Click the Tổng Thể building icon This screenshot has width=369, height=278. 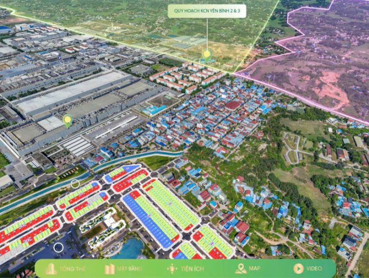(51, 269)
